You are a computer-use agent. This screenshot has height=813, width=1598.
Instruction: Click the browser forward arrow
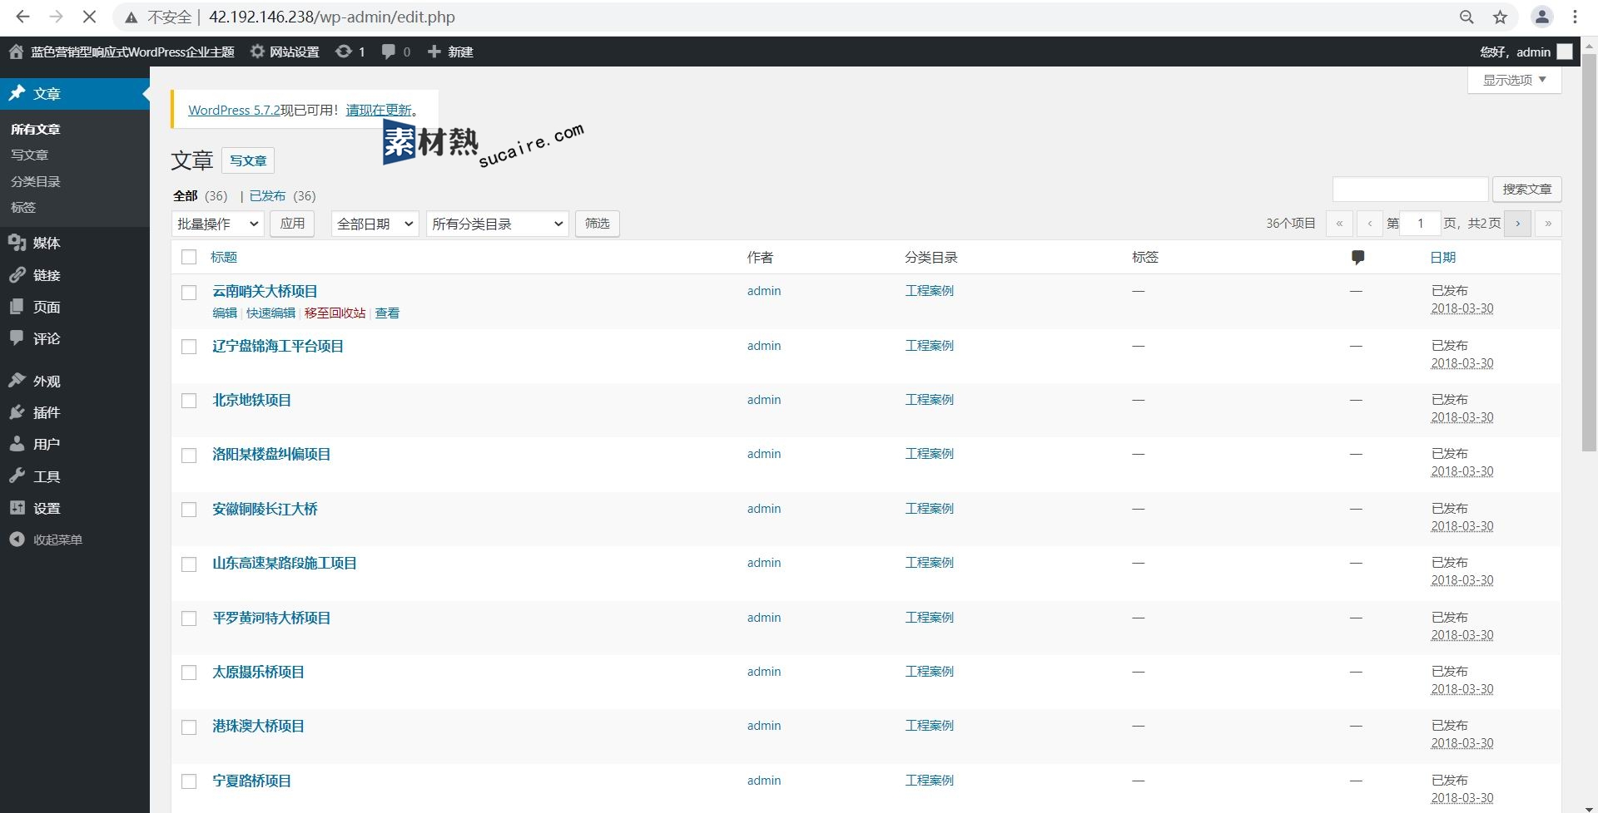[56, 17]
